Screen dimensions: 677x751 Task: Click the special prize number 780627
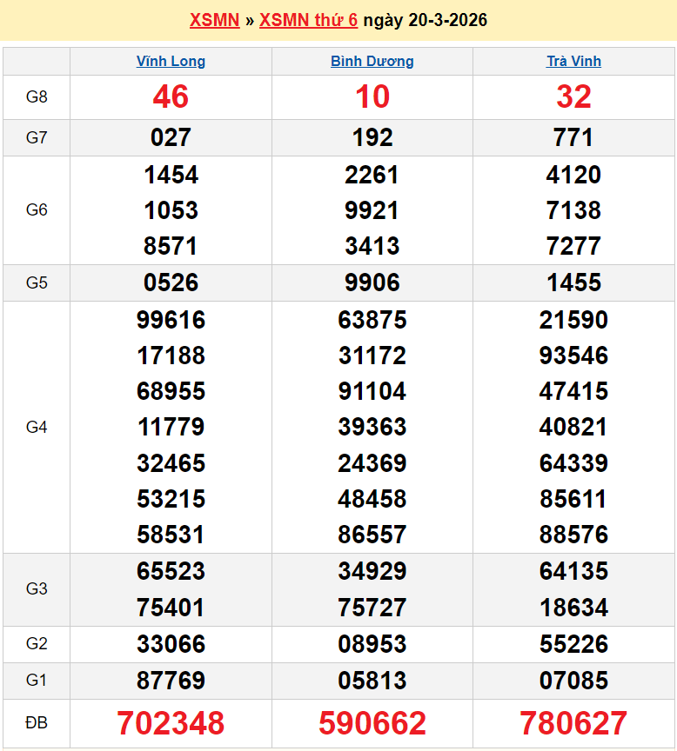click(x=573, y=723)
